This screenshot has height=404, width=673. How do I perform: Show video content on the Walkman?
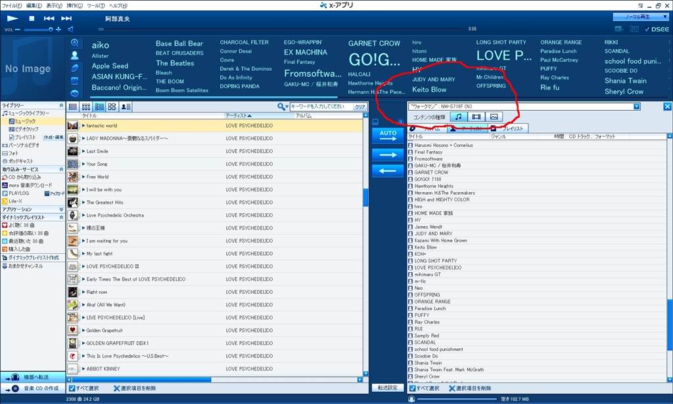(x=476, y=117)
